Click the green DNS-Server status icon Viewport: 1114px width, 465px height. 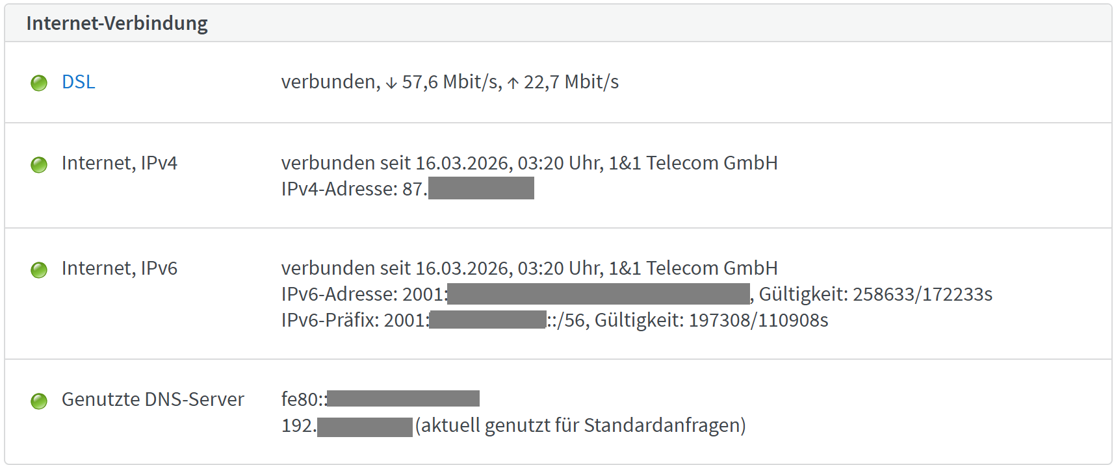tap(39, 401)
